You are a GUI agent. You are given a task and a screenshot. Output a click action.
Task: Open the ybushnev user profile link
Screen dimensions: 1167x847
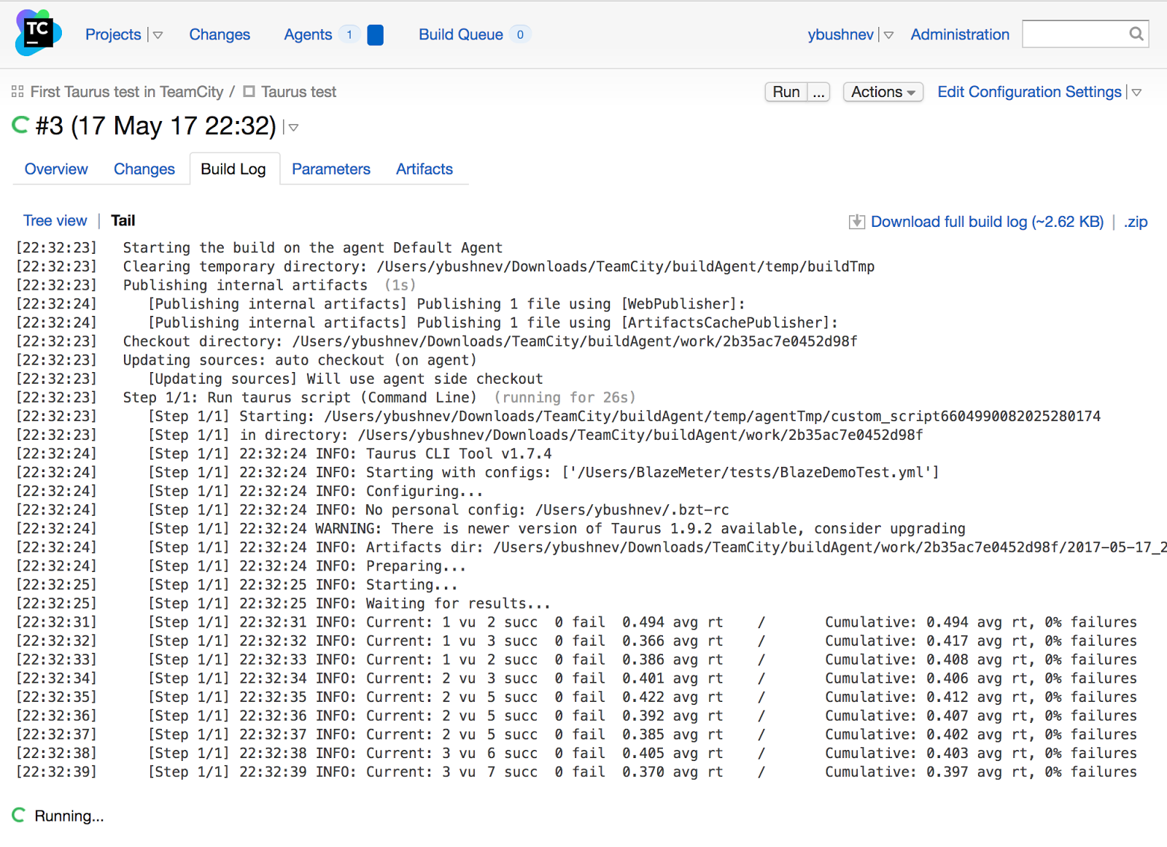[x=840, y=34]
